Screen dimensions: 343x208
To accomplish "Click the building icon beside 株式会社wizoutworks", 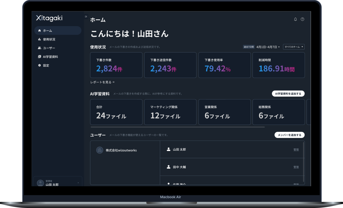I will pos(100,150).
